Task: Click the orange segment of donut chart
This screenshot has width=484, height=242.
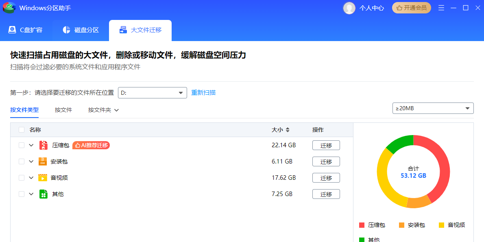Action: (418, 202)
